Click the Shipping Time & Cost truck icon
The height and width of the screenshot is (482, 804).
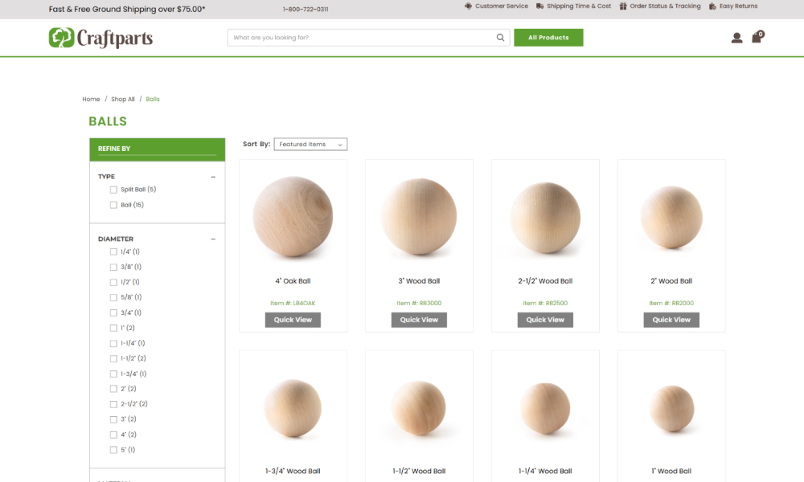[x=540, y=6]
